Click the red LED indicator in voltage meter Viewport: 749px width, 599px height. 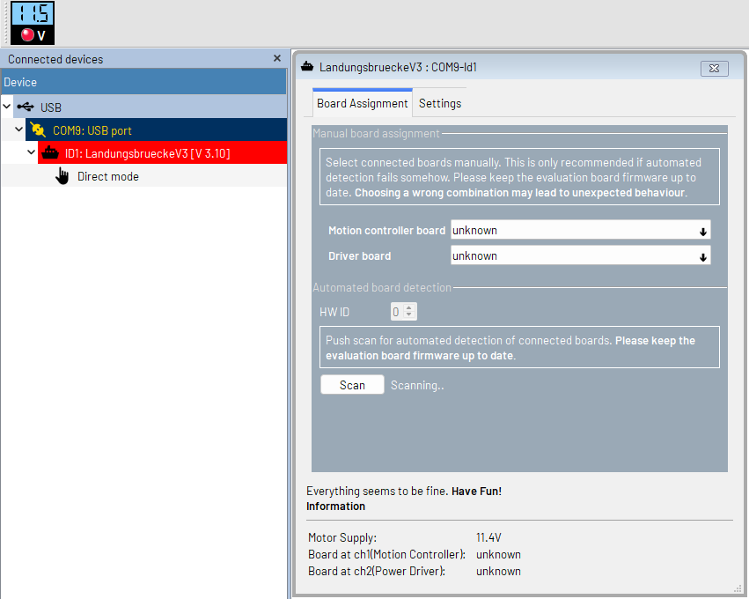(x=27, y=35)
